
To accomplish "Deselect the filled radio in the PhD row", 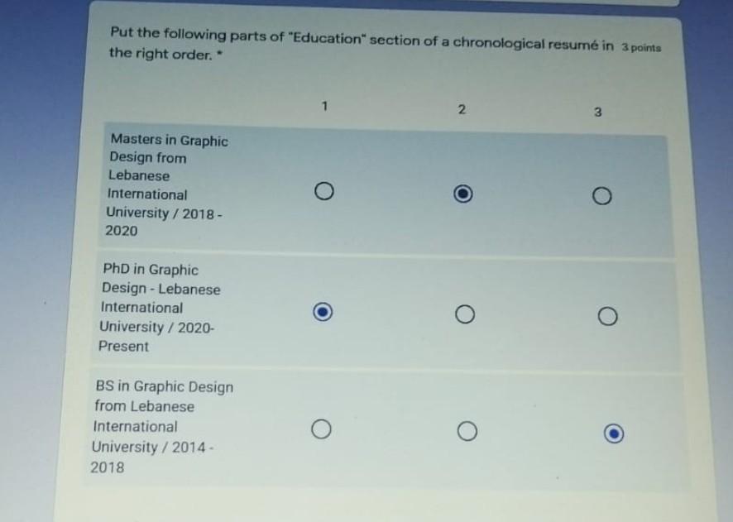I will pos(323,312).
